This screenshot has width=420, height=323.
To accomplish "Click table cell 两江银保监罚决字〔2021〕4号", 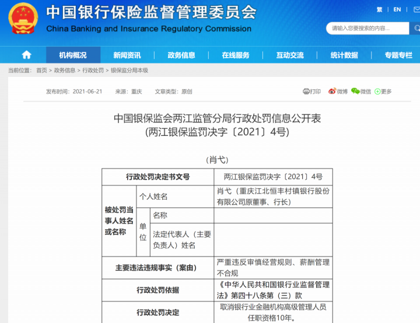I will (273, 177).
